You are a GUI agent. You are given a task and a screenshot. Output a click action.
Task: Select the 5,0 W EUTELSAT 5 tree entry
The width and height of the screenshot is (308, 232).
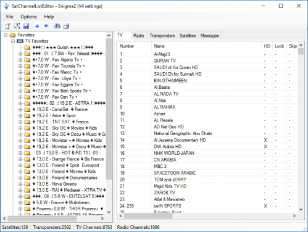pyautogui.click(x=69, y=196)
